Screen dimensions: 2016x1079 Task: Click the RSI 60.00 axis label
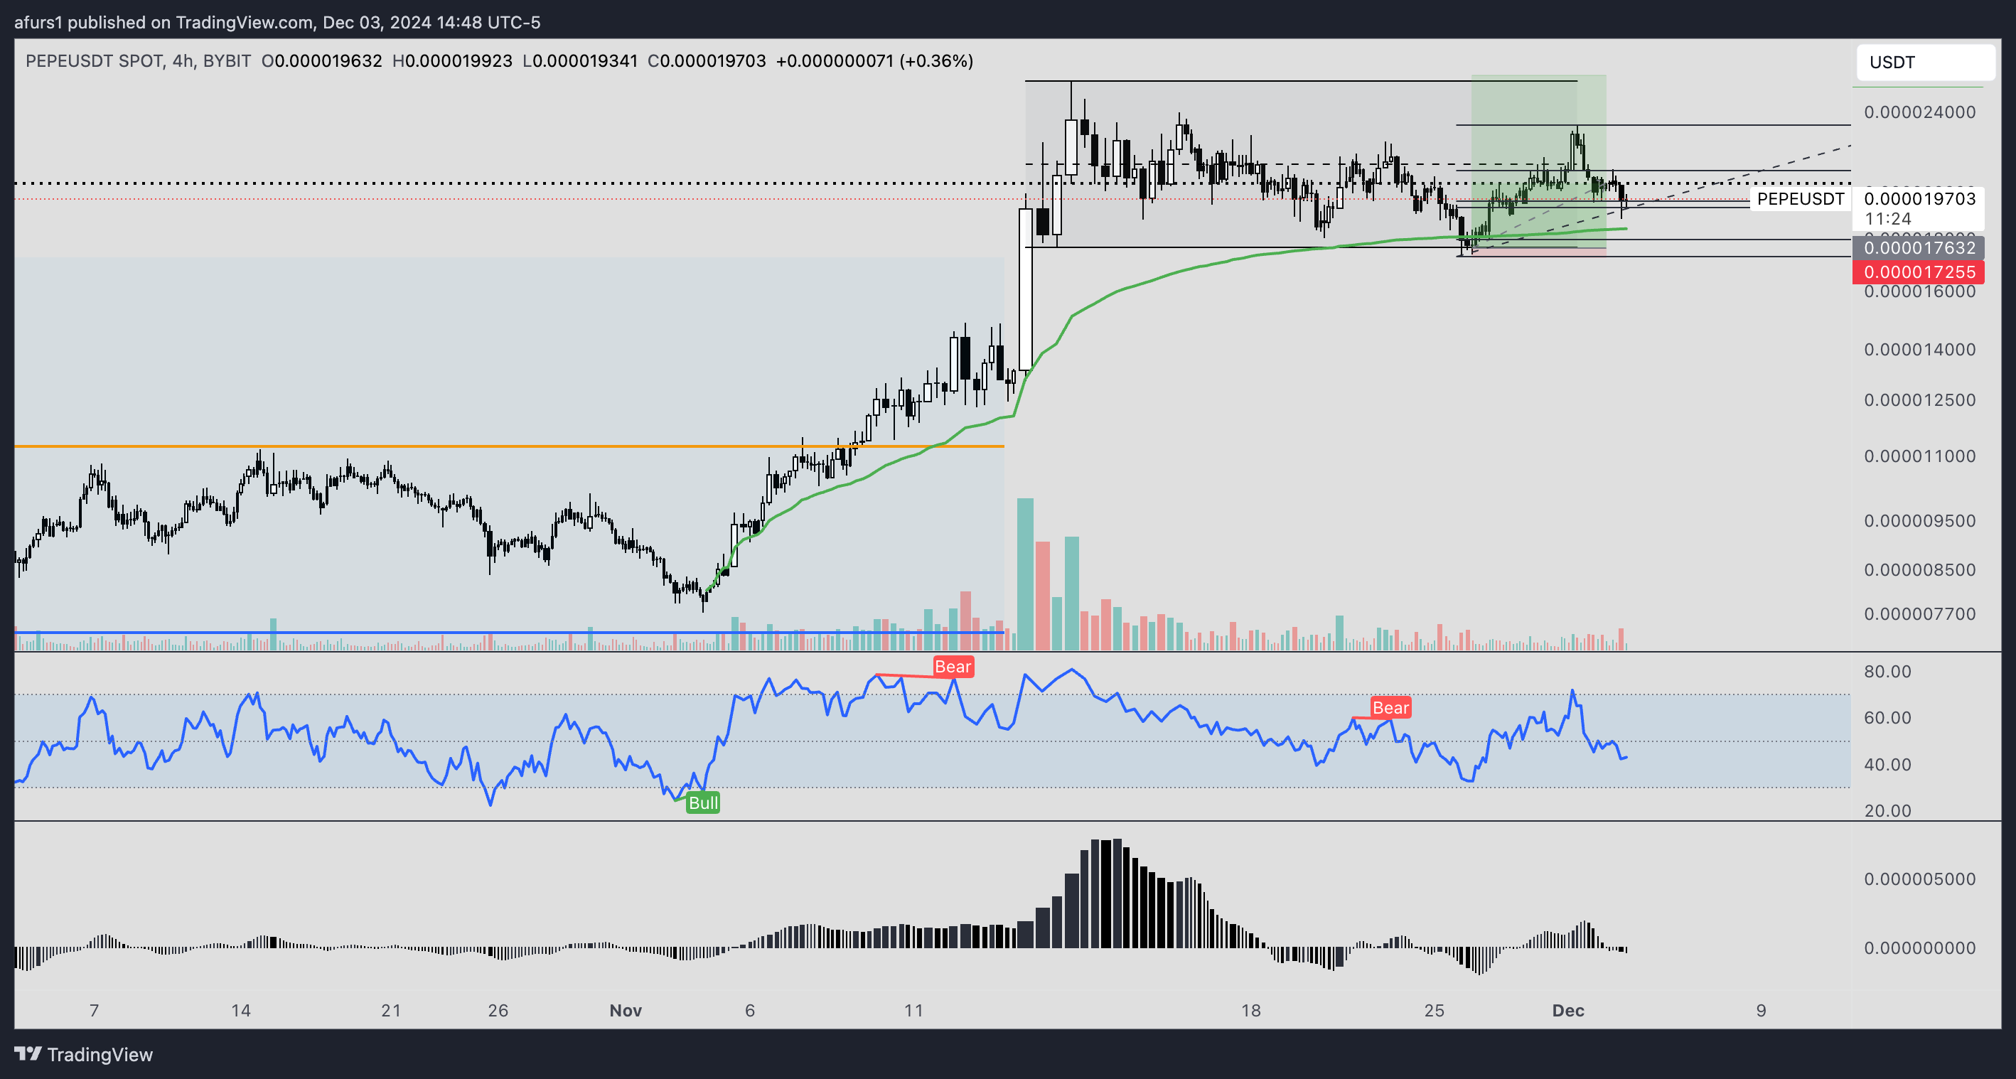click(x=1887, y=717)
